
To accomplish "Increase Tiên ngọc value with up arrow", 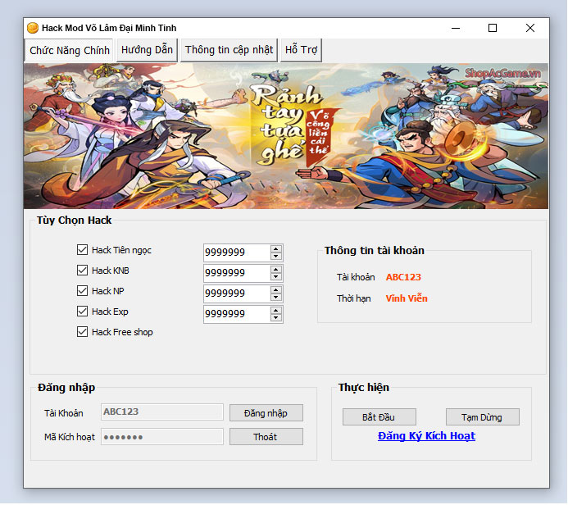I will pos(276,249).
